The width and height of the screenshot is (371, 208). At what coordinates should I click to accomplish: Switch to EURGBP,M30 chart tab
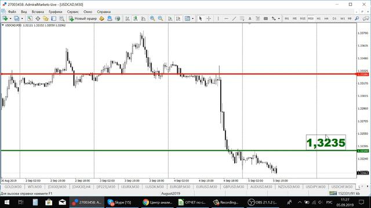(180, 187)
